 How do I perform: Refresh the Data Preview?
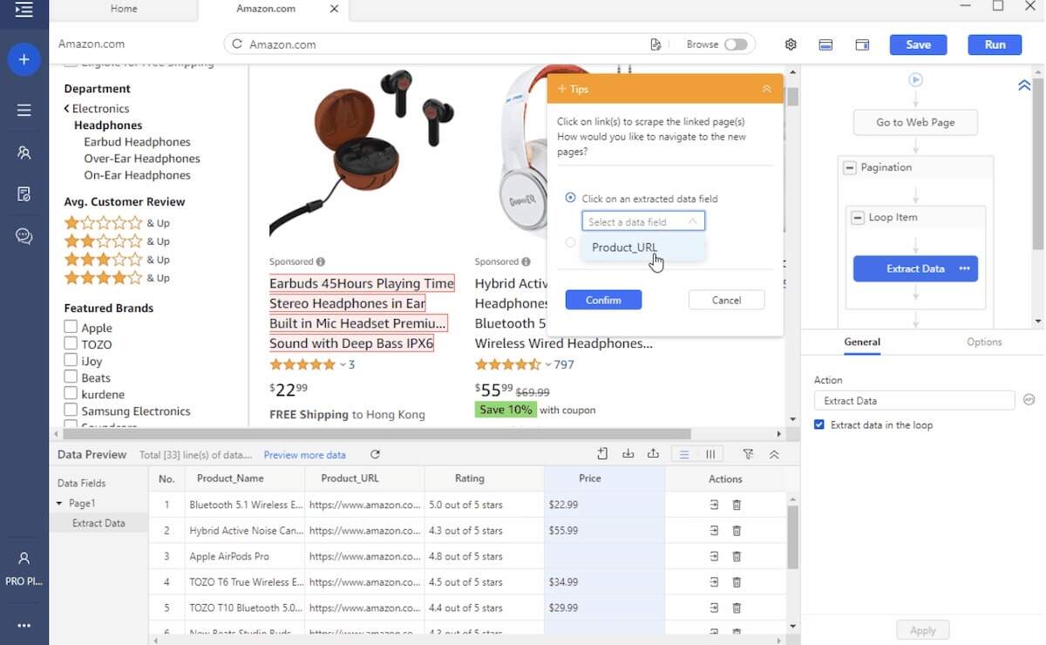(375, 454)
